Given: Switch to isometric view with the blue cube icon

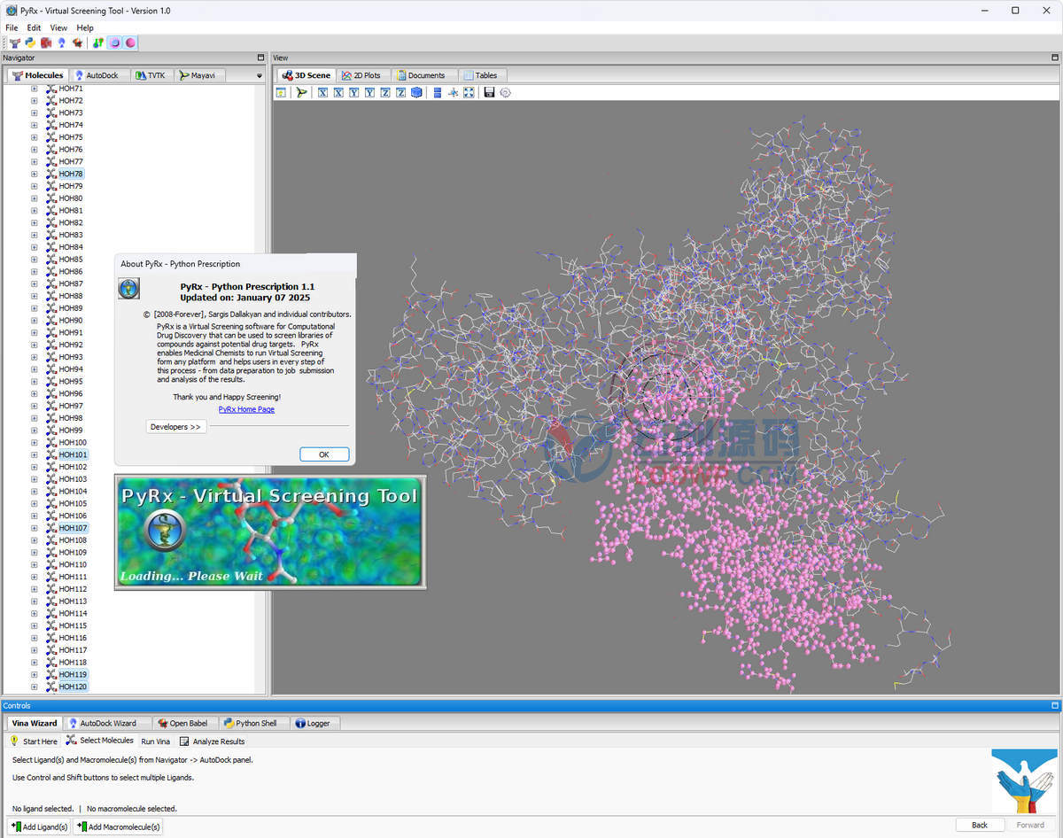Looking at the screenshot, I should pos(416,92).
